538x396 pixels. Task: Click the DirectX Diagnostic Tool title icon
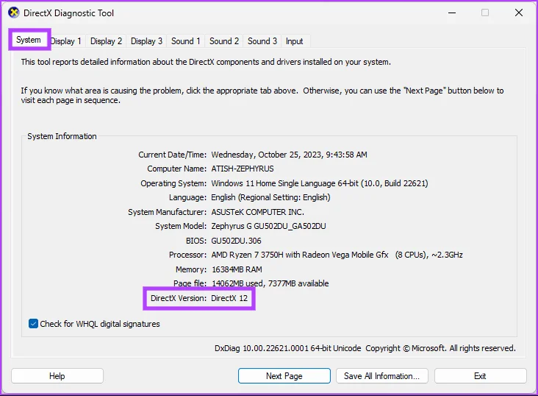pyautogui.click(x=13, y=13)
